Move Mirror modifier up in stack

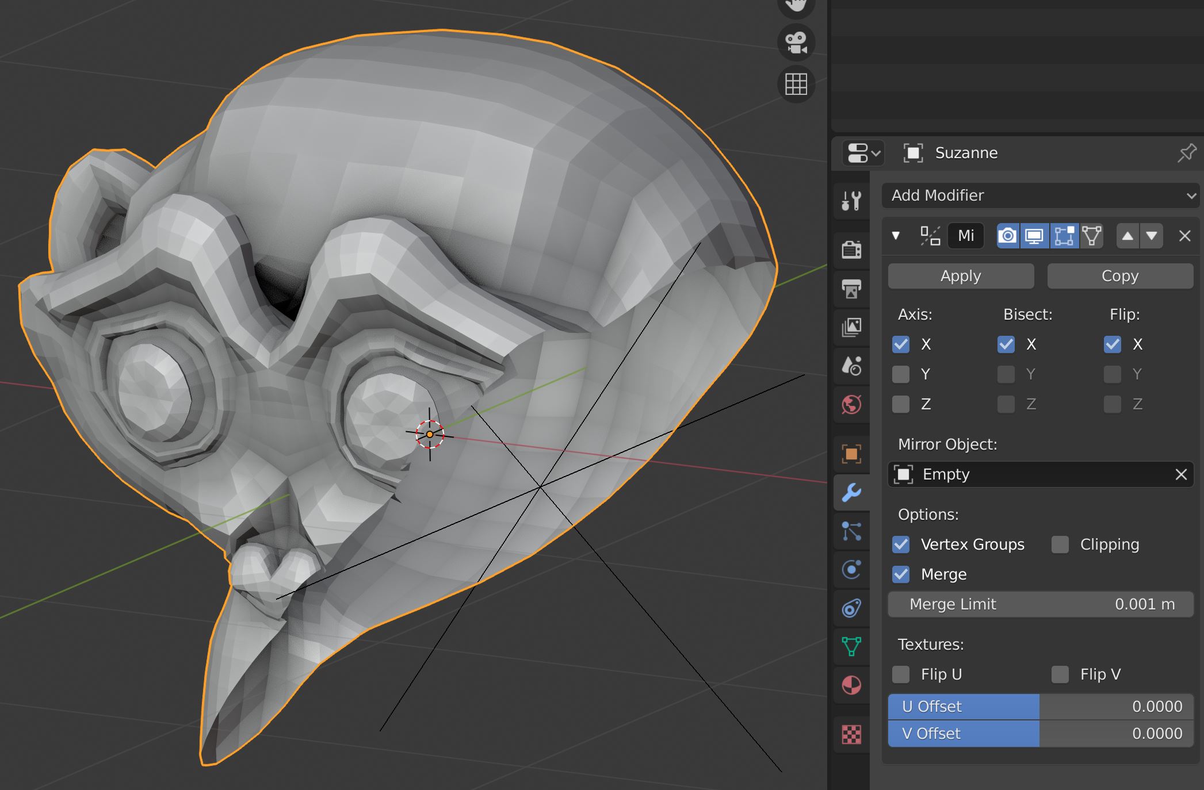[x=1127, y=236]
